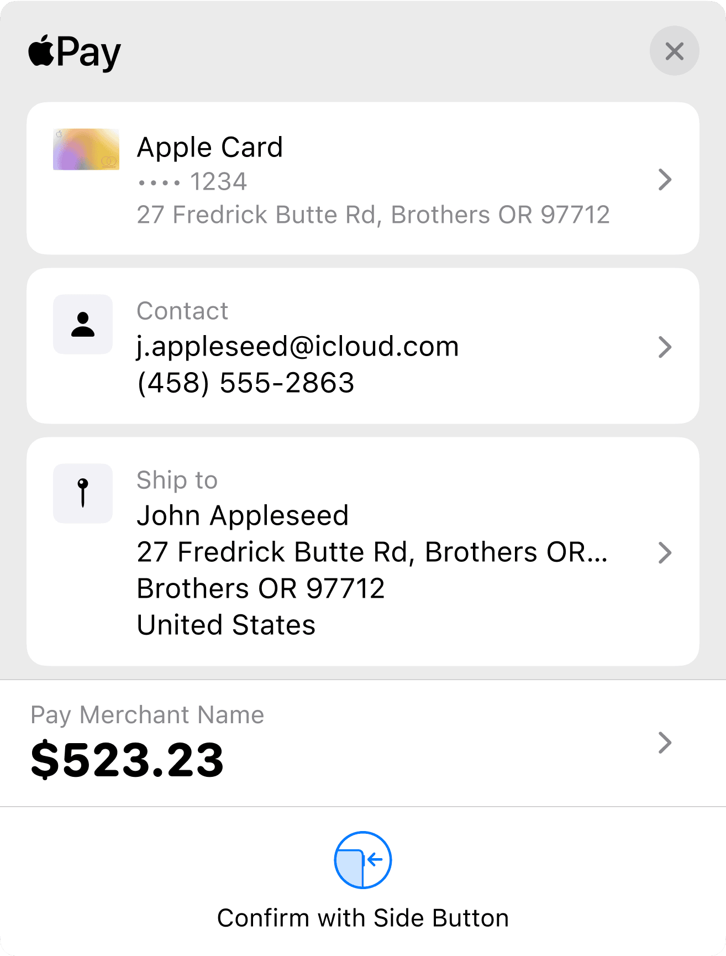Viewport: 726px width, 956px height.
Task: Click the phone number (458) 555-2863
Action: pos(245,383)
